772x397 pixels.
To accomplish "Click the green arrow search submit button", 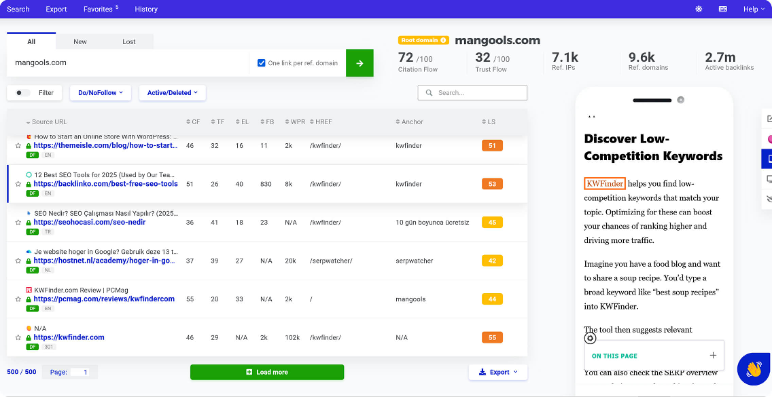I will coord(359,63).
